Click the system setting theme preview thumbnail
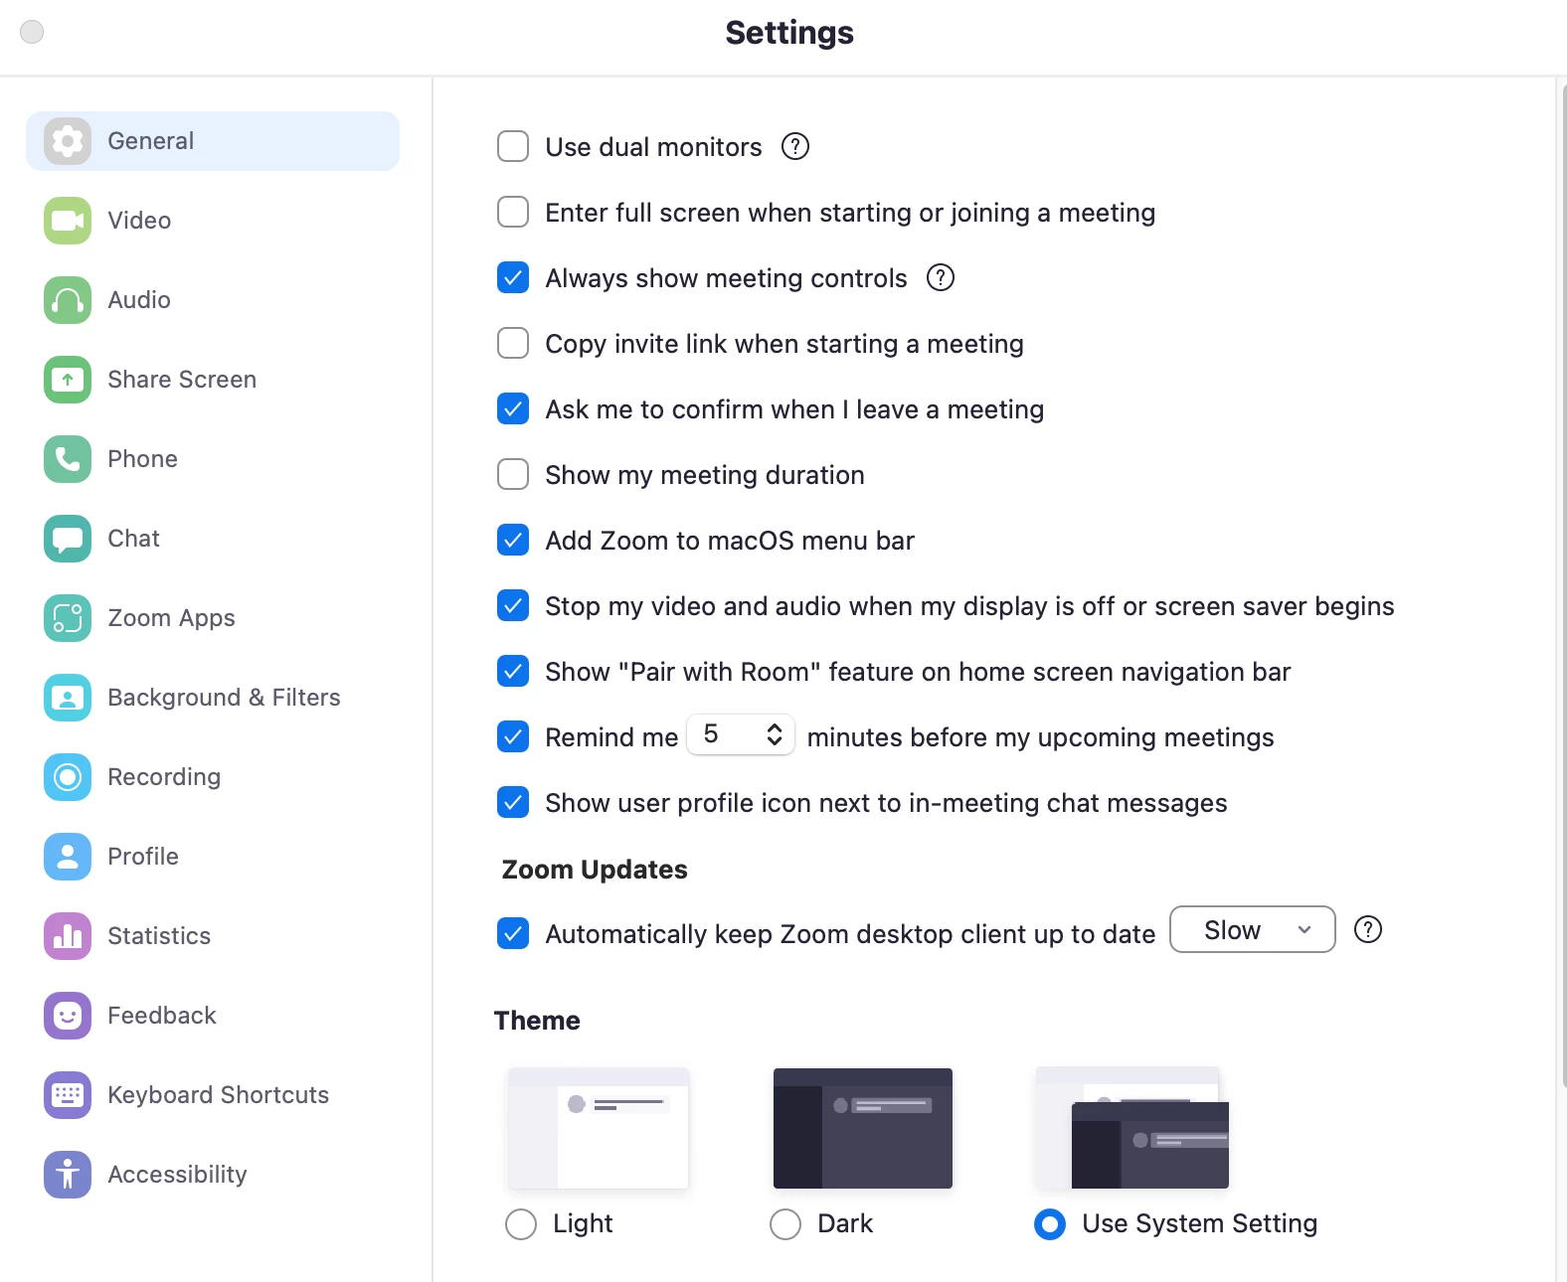1567x1282 pixels. click(x=1132, y=1129)
